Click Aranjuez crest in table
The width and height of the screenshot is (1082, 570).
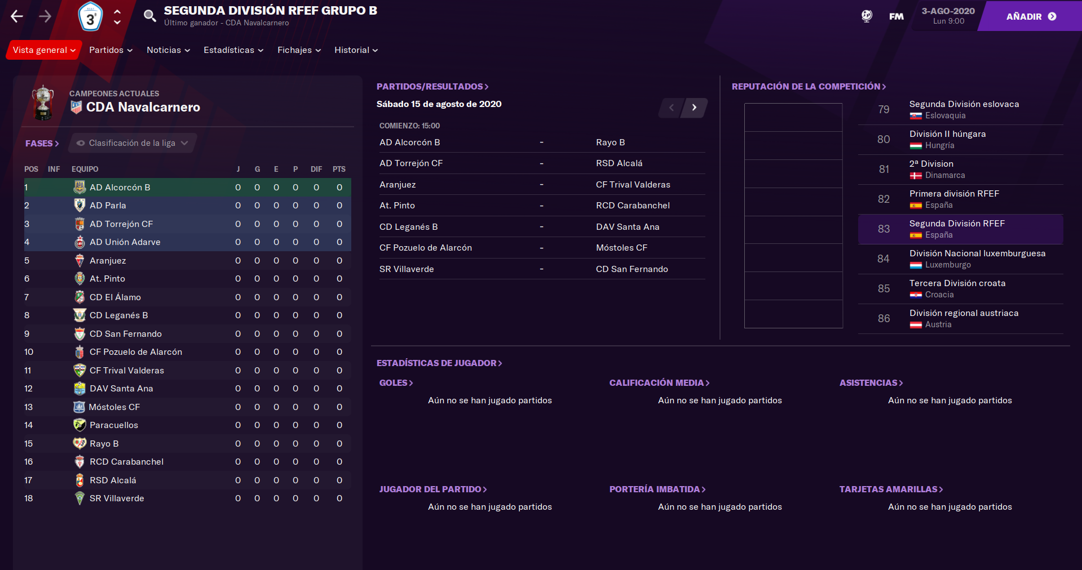click(80, 261)
